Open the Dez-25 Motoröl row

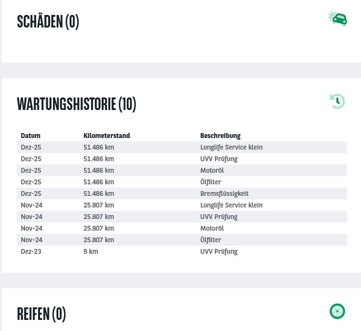coord(212,170)
